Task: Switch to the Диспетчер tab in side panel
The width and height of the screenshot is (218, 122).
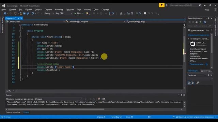Action: 206,71
